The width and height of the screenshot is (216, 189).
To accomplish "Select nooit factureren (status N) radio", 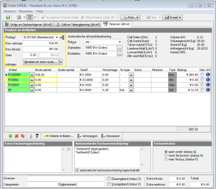I will click(x=166, y=155).
